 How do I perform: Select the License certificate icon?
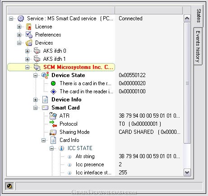tap(29, 27)
